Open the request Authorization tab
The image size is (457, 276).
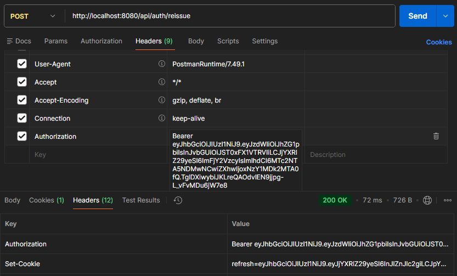pyautogui.click(x=101, y=41)
